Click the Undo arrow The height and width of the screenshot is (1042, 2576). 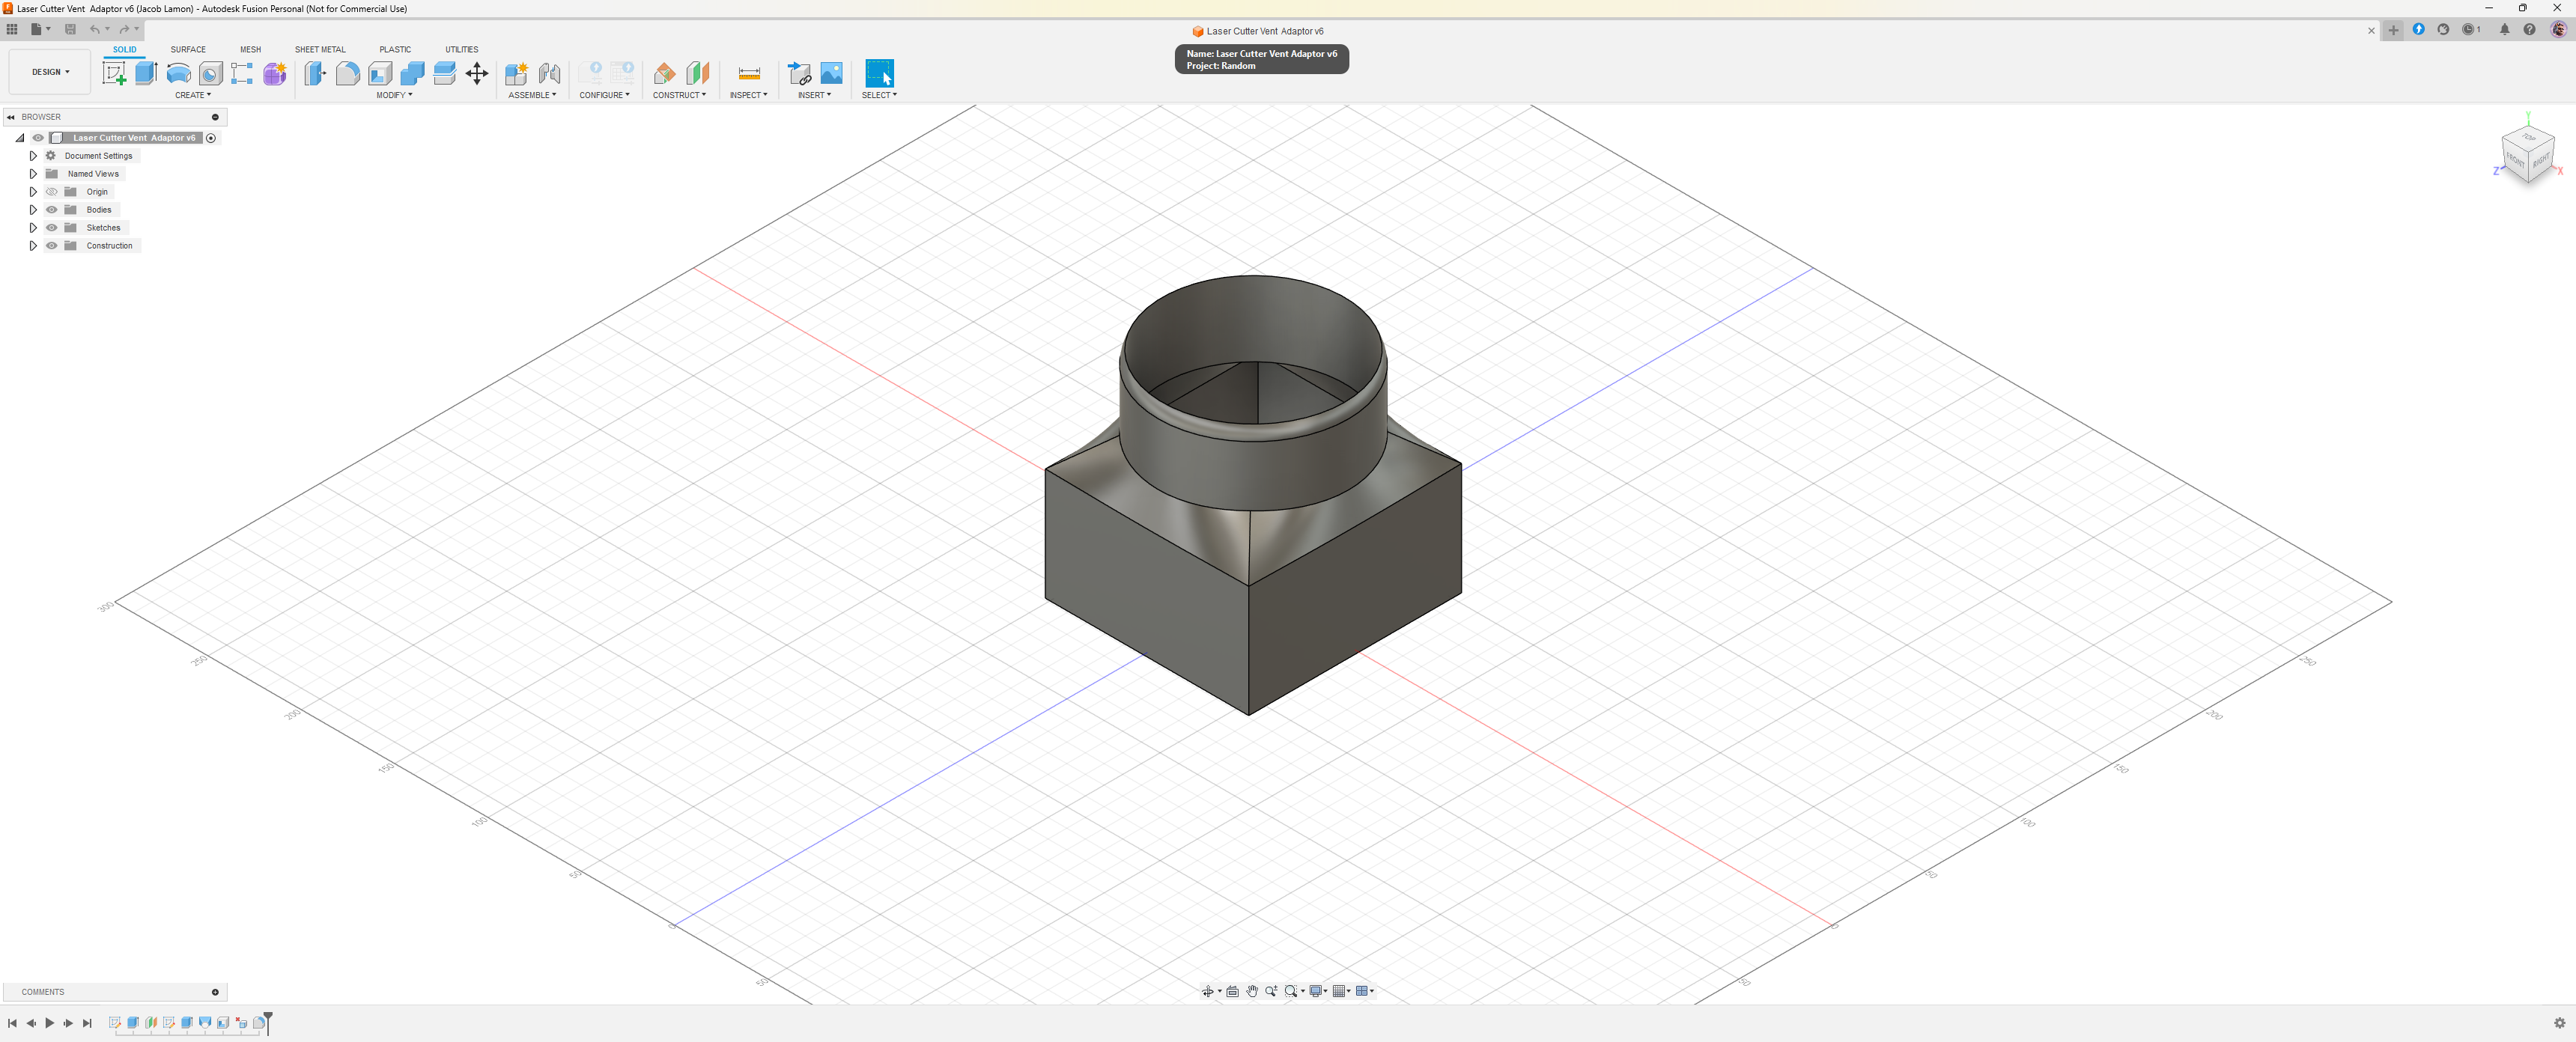(x=95, y=29)
